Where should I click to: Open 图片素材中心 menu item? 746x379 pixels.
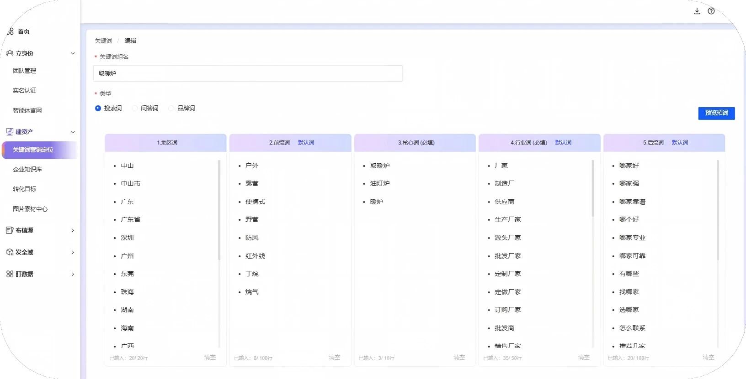[x=30, y=209]
